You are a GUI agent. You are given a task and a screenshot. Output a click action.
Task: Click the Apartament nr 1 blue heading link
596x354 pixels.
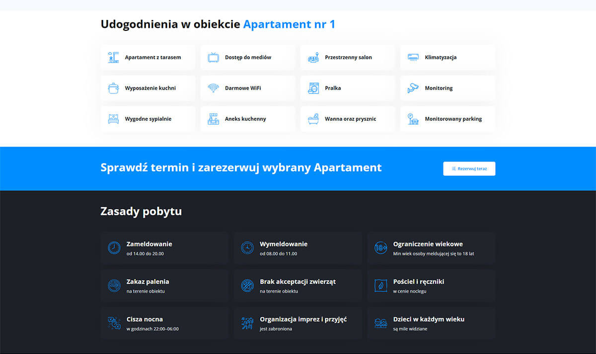click(289, 24)
